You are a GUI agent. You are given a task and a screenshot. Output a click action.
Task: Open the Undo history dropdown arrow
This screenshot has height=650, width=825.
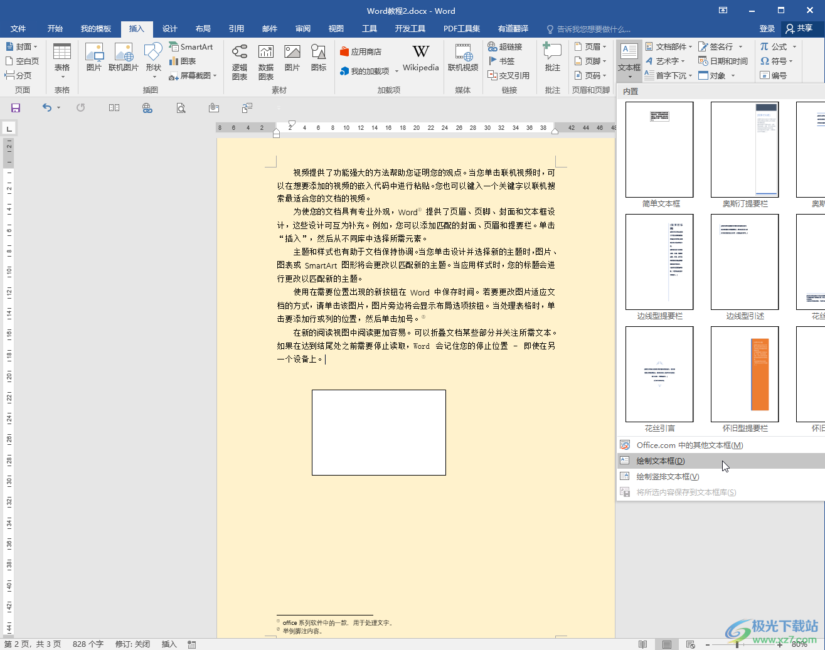(x=59, y=108)
